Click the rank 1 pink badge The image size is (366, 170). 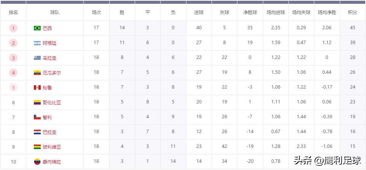pyautogui.click(x=13, y=28)
